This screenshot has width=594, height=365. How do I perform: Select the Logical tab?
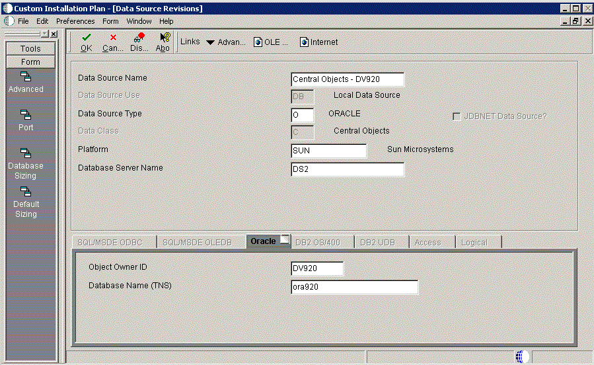pyautogui.click(x=478, y=242)
